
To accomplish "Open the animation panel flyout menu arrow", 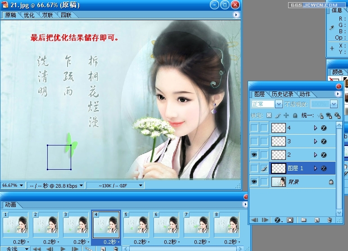I will click(x=245, y=204).
